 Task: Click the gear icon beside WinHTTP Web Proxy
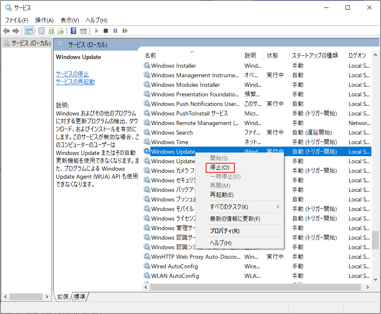click(147, 256)
